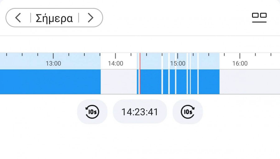Jump to the 14:00 label on timeline ruler
The image size is (280, 159).
coord(115,63)
